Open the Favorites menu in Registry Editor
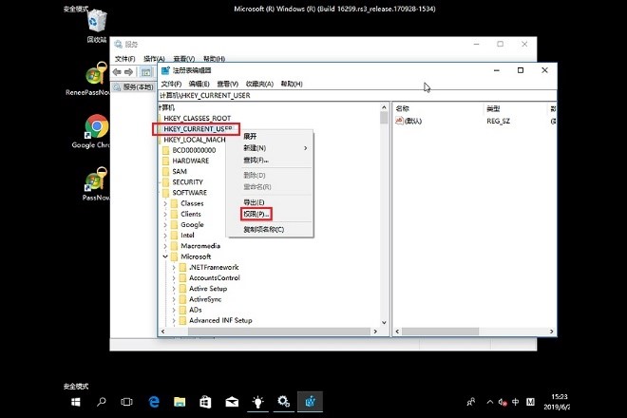This screenshot has height=418, width=627. coord(259,84)
